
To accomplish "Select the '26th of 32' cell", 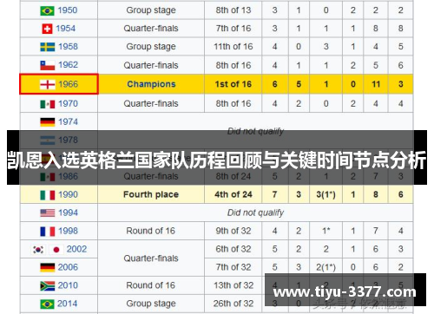I will tap(233, 304).
